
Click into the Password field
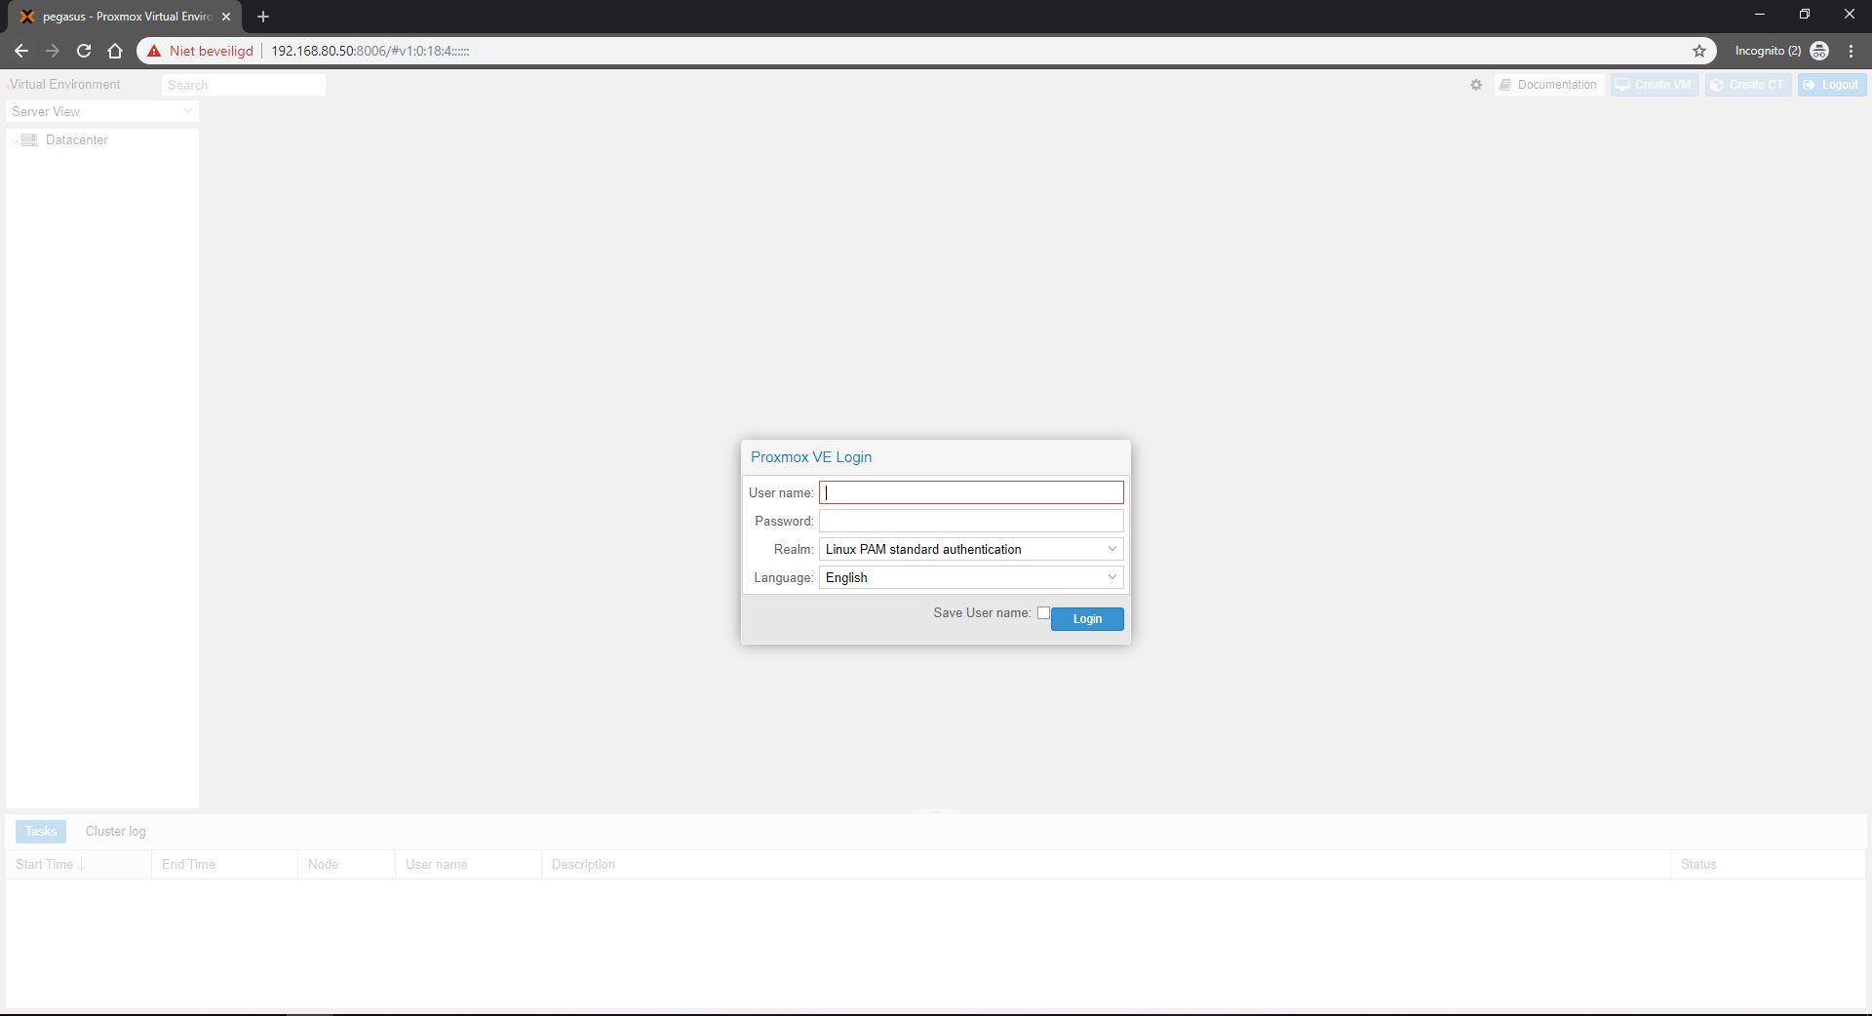[970, 522]
